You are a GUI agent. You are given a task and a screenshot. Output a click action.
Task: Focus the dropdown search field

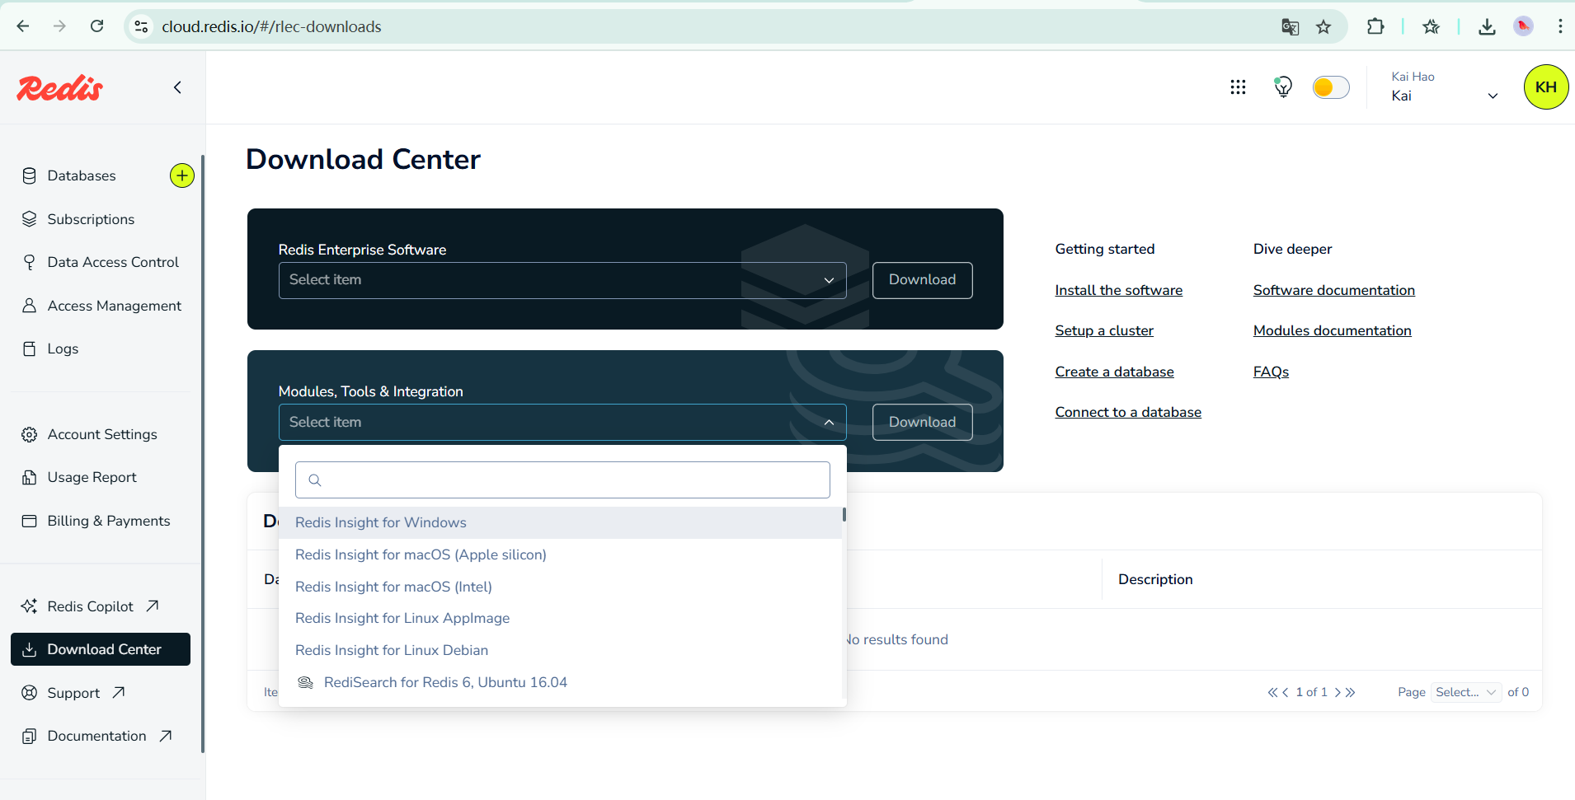(562, 480)
